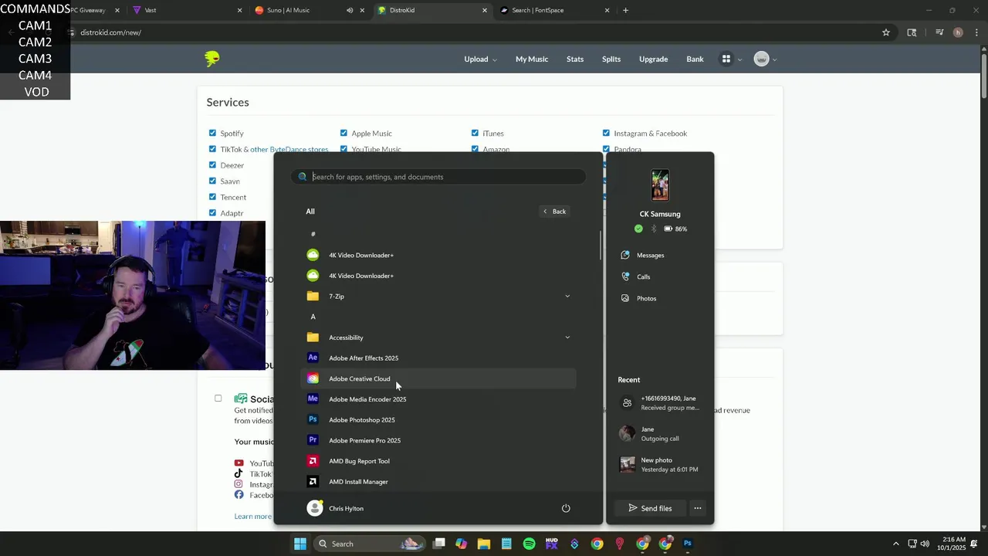Open Splits in DistroKid nav

tap(611, 59)
